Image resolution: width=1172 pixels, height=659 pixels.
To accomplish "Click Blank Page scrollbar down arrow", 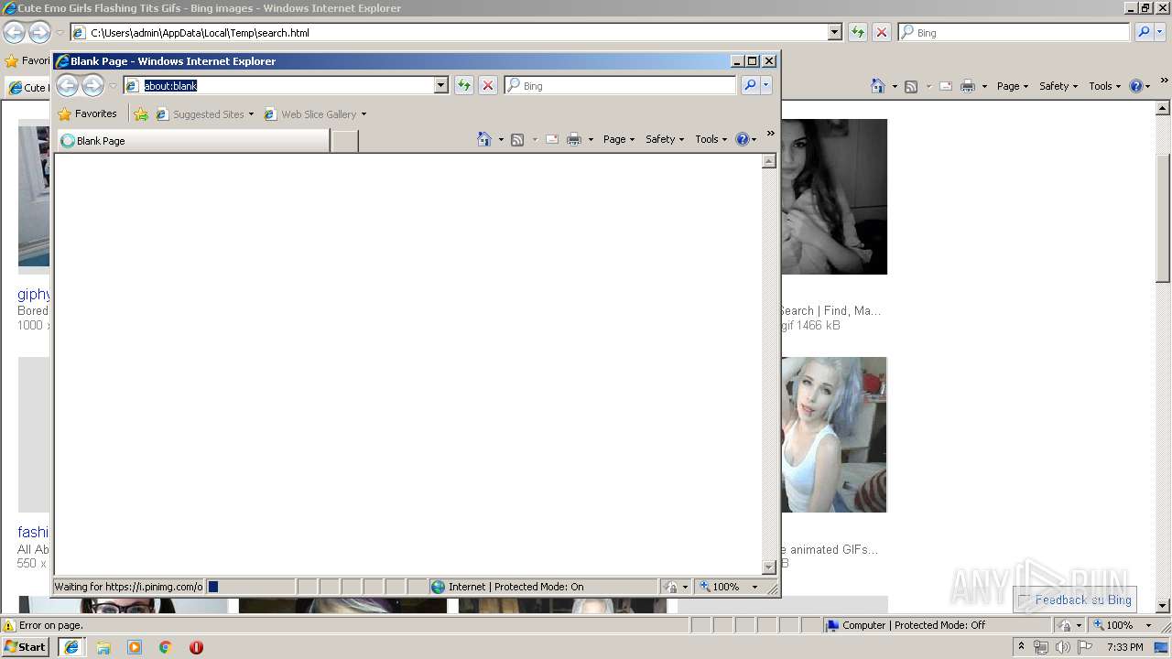I will [769, 567].
